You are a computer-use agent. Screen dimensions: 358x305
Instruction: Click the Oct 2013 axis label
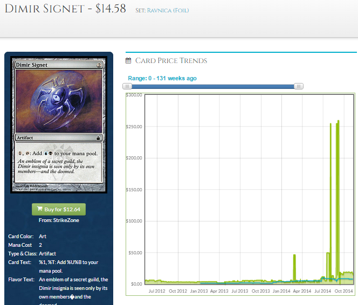[x=260, y=291]
